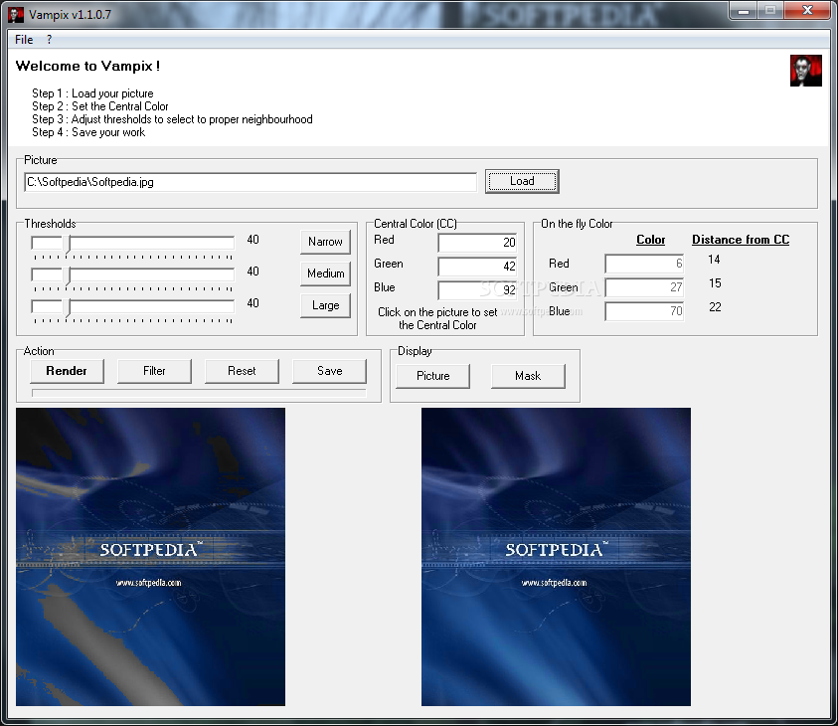Click the underlined 'Color' column header
Screen dimensions: 838x726
tap(650, 240)
